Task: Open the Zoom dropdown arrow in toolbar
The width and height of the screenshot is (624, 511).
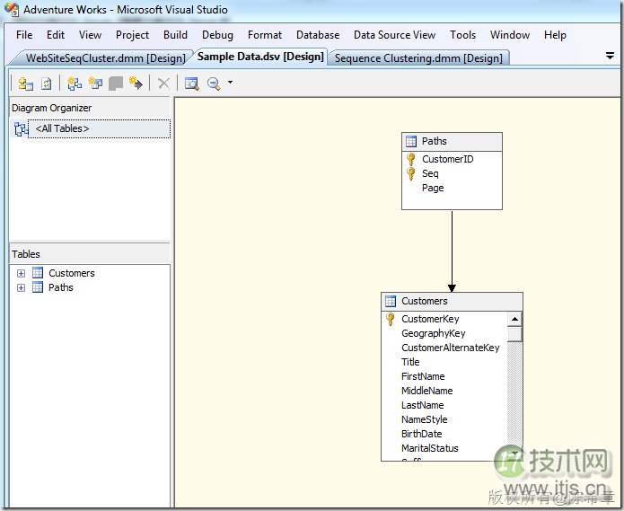Action: [x=230, y=84]
